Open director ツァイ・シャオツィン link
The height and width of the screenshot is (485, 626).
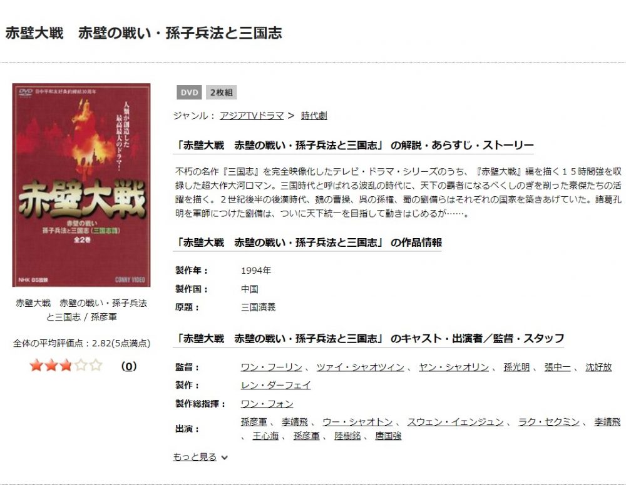click(360, 367)
